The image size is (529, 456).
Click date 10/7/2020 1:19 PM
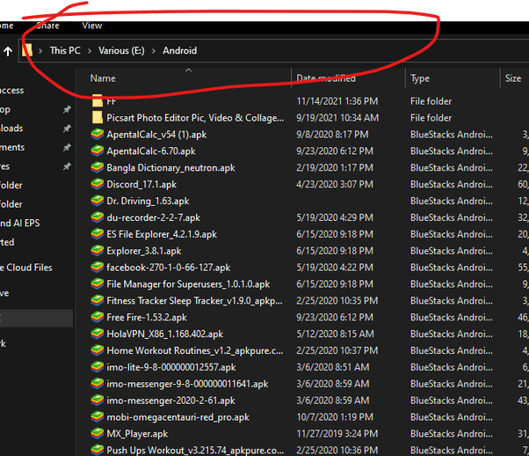click(335, 417)
